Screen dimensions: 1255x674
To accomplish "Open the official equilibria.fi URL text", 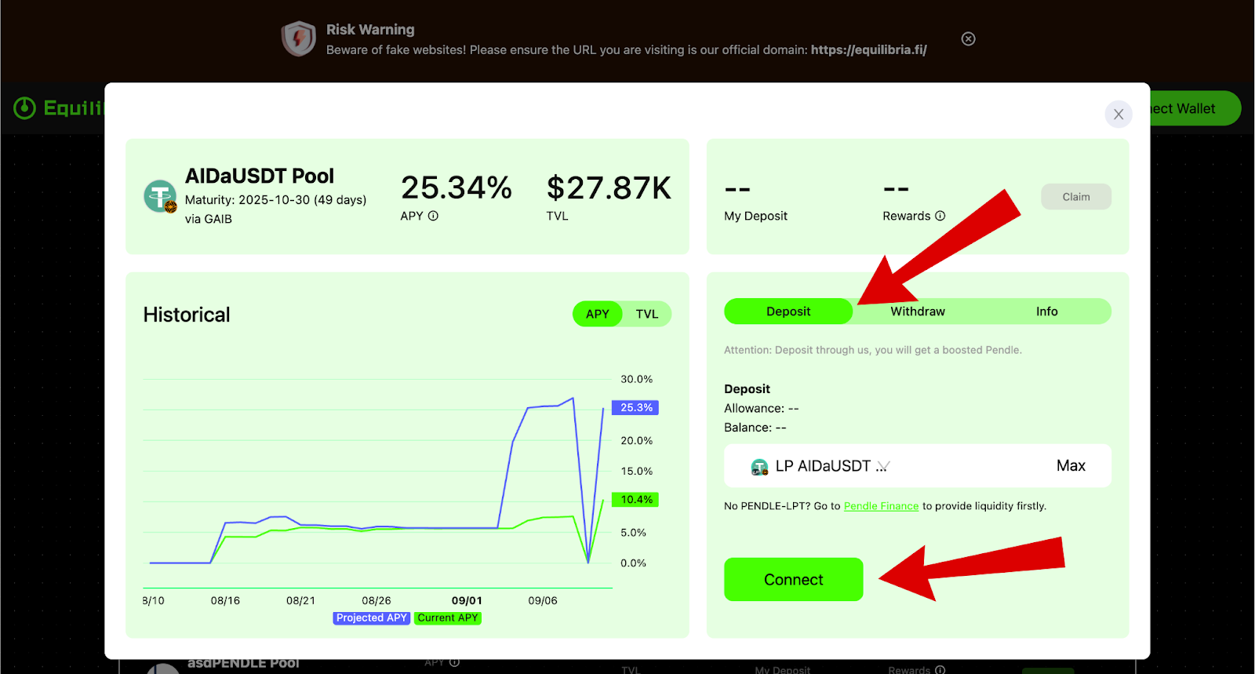I will click(869, 49).
